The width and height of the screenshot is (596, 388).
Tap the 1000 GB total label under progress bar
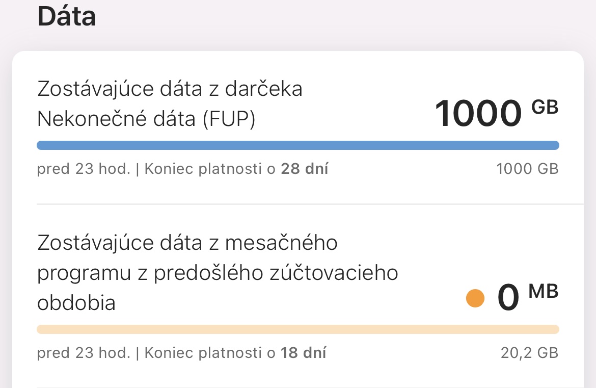click(x=527, y=169)
